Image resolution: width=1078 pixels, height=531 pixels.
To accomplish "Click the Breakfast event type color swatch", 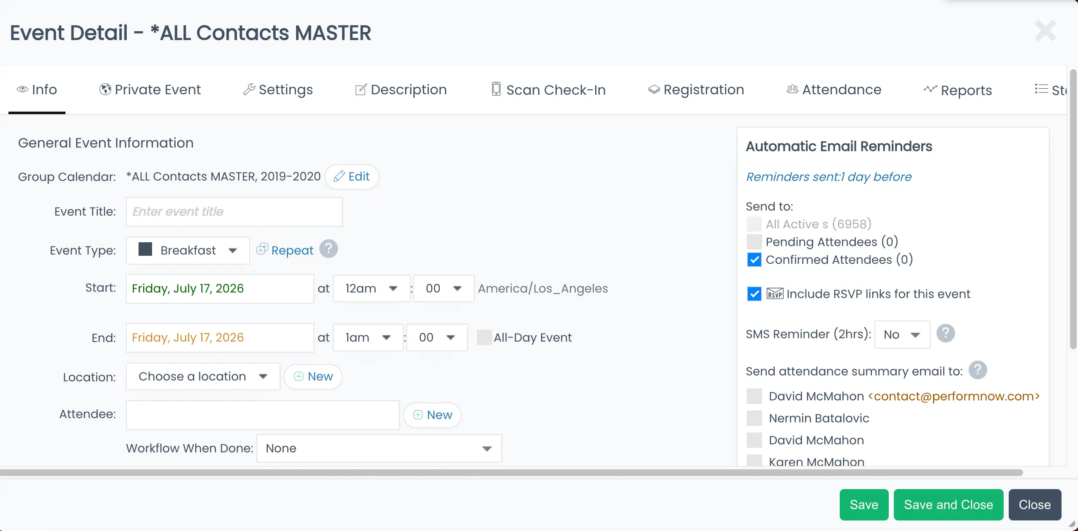I will pos(145,249).
